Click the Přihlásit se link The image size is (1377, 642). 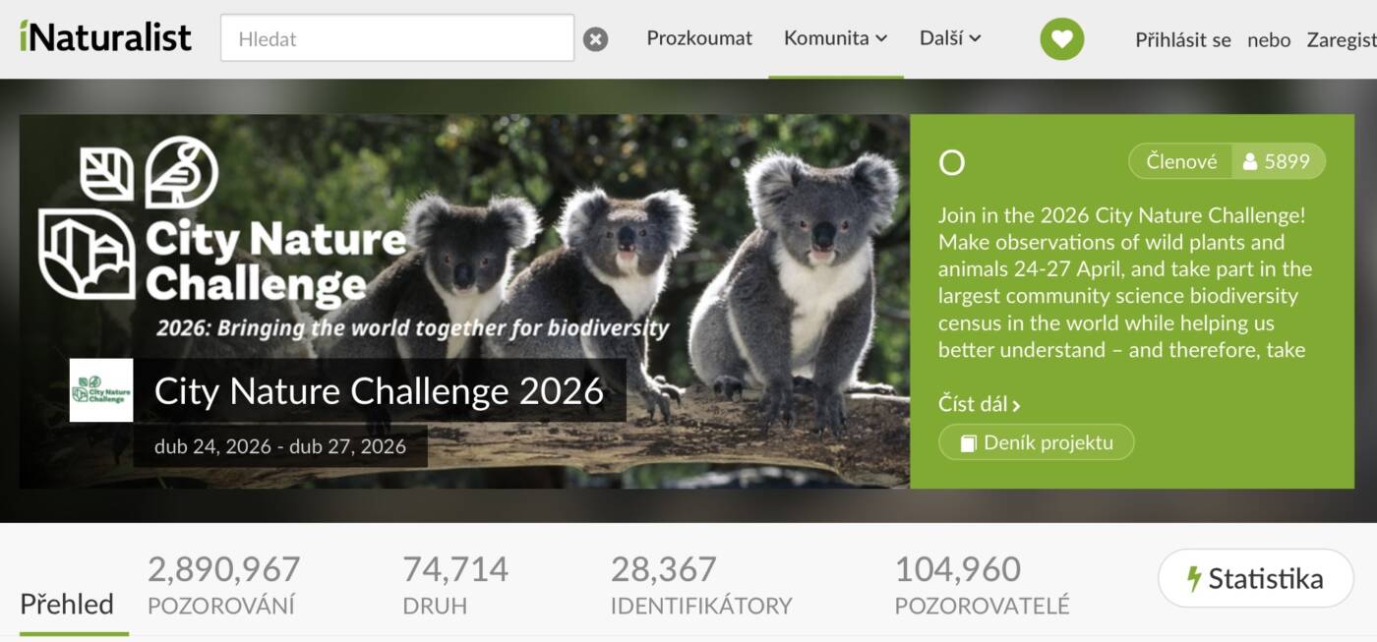click(1183, 40)
